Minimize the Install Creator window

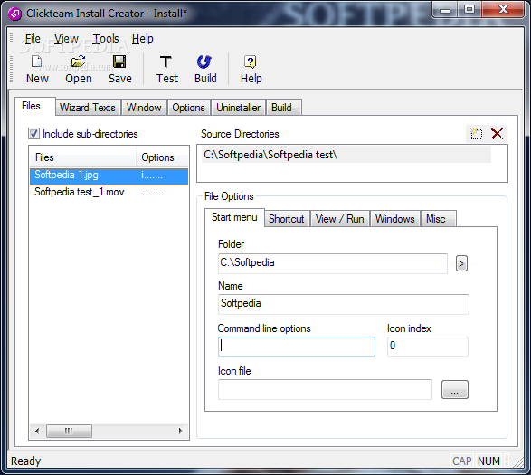(445, 10)
